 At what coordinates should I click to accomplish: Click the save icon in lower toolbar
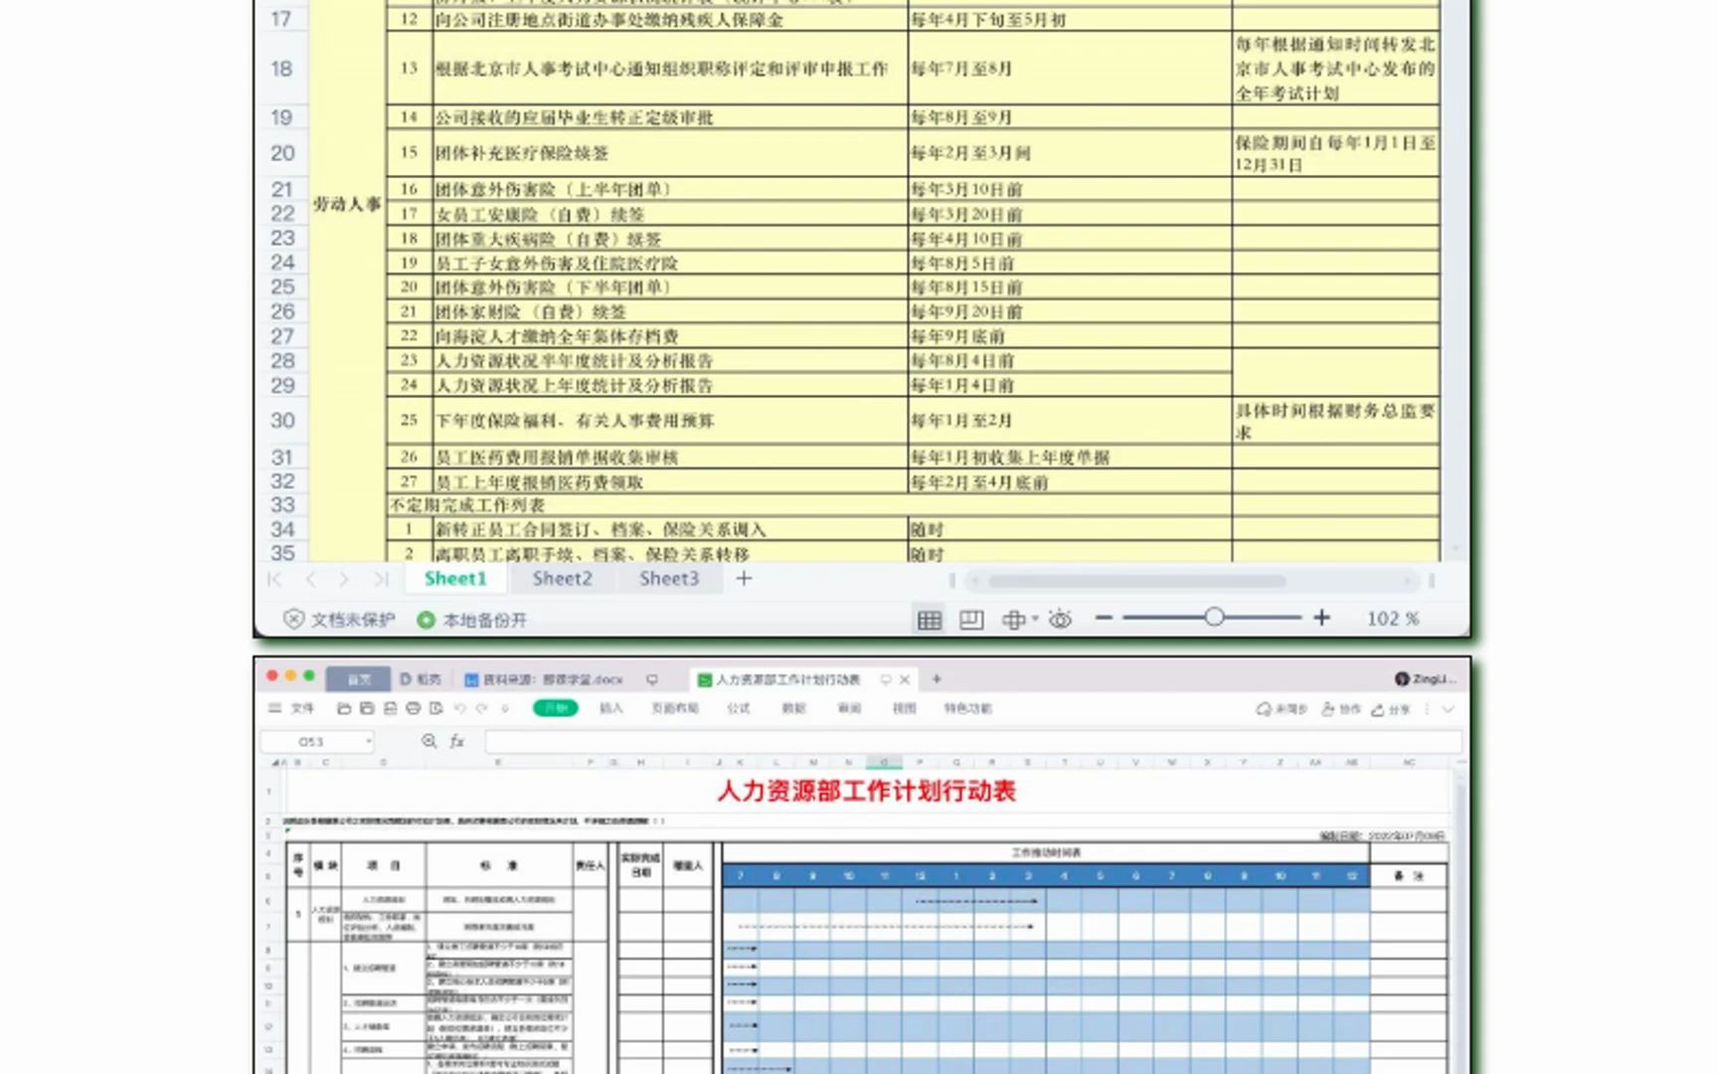(367, 709)
